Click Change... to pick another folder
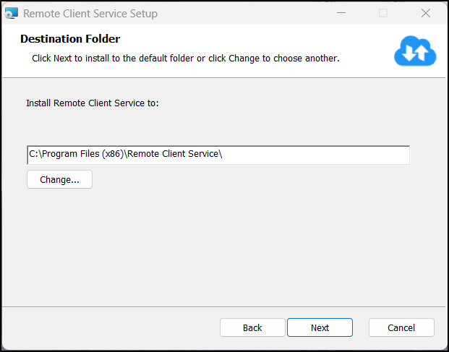The image size is (449, 352). pos(59,179)
